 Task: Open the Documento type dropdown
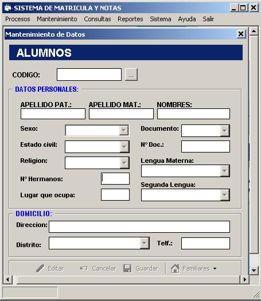tap(224, 131)
